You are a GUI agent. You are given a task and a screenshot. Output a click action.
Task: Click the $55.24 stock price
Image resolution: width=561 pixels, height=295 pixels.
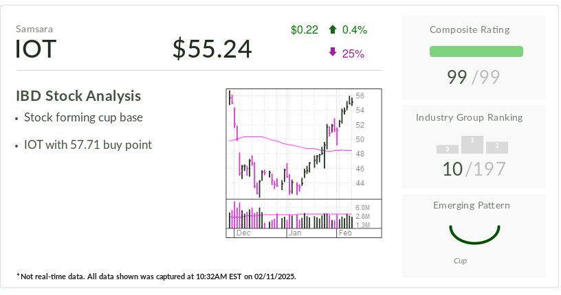(x=212, y=49)
